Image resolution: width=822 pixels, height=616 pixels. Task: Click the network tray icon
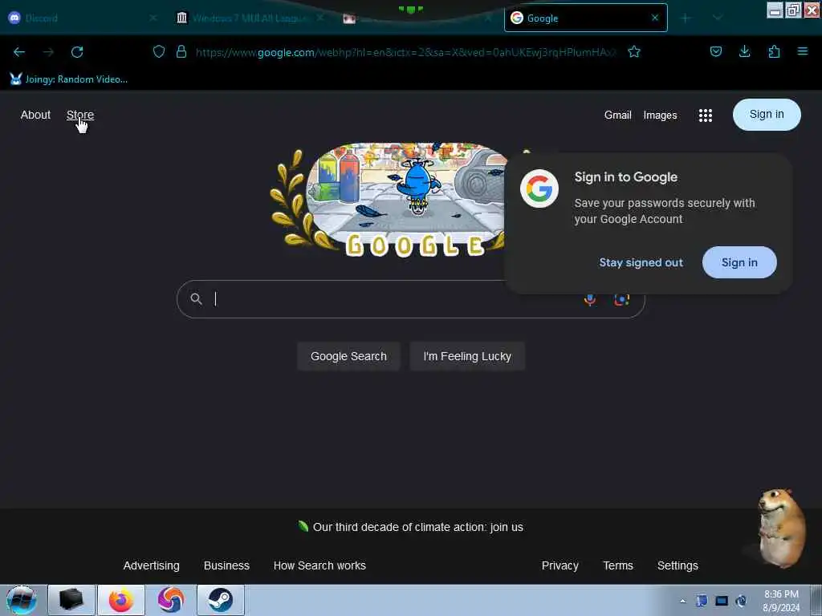(722, 601)
